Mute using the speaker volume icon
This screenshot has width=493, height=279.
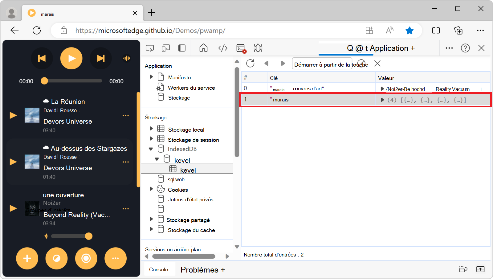click(x=46, y=236)
